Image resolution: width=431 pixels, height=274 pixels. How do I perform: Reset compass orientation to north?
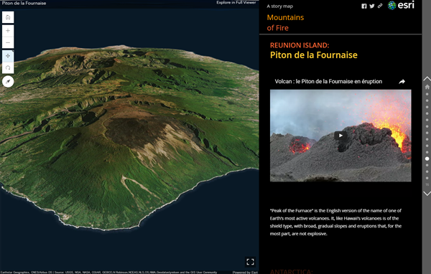pyautogui.click(x=8, y=82)
